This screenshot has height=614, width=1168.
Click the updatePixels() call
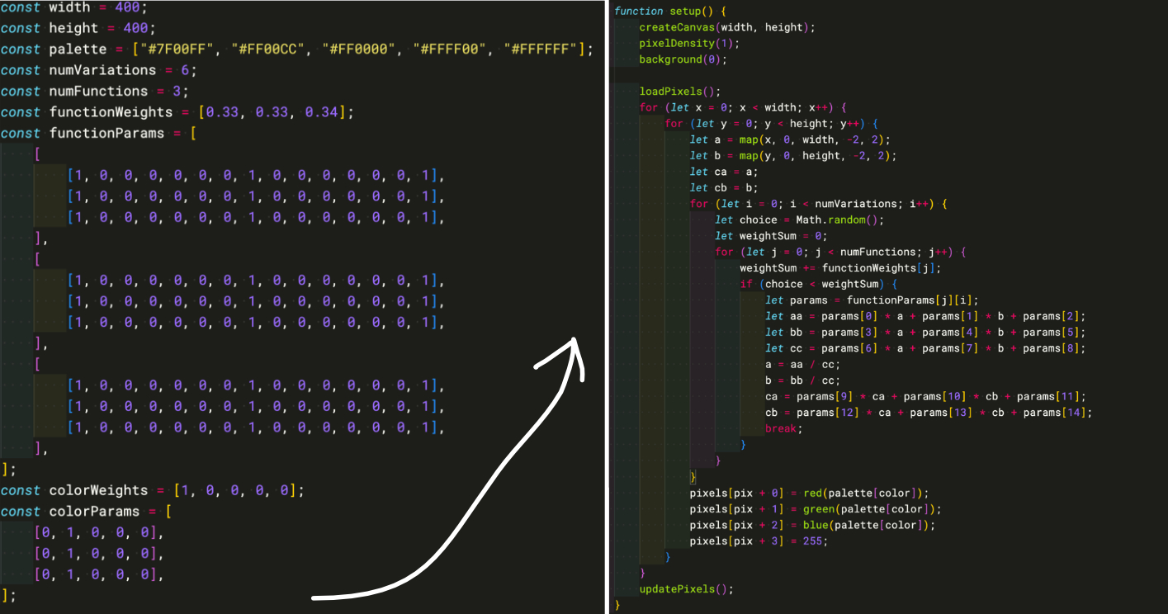(684, 589)
